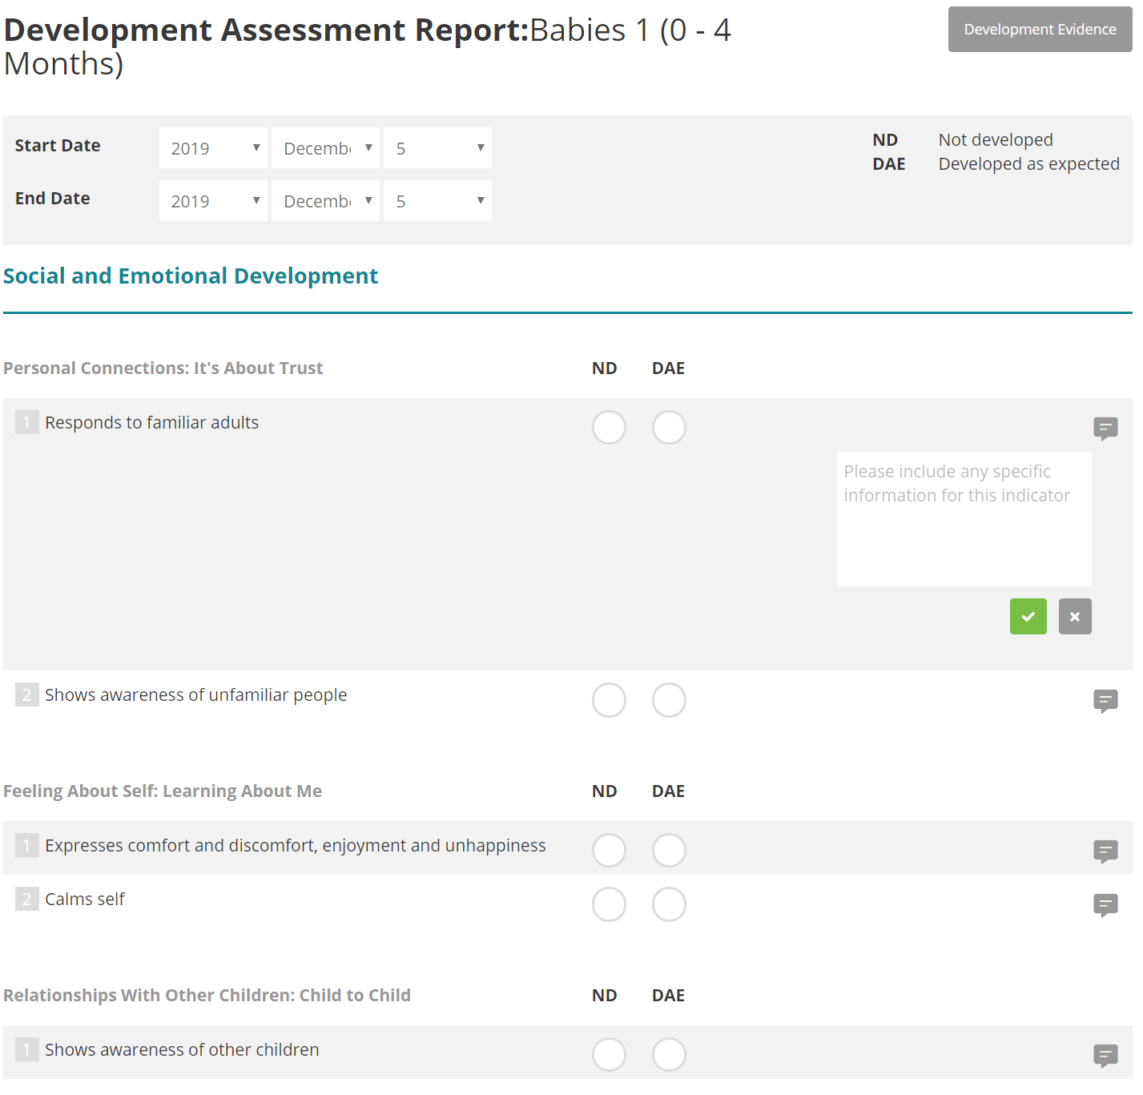Select DAE for Shows awareness of unfamiliar people
Screen dimensions: 1143x1095
click(x=668, y=699)
